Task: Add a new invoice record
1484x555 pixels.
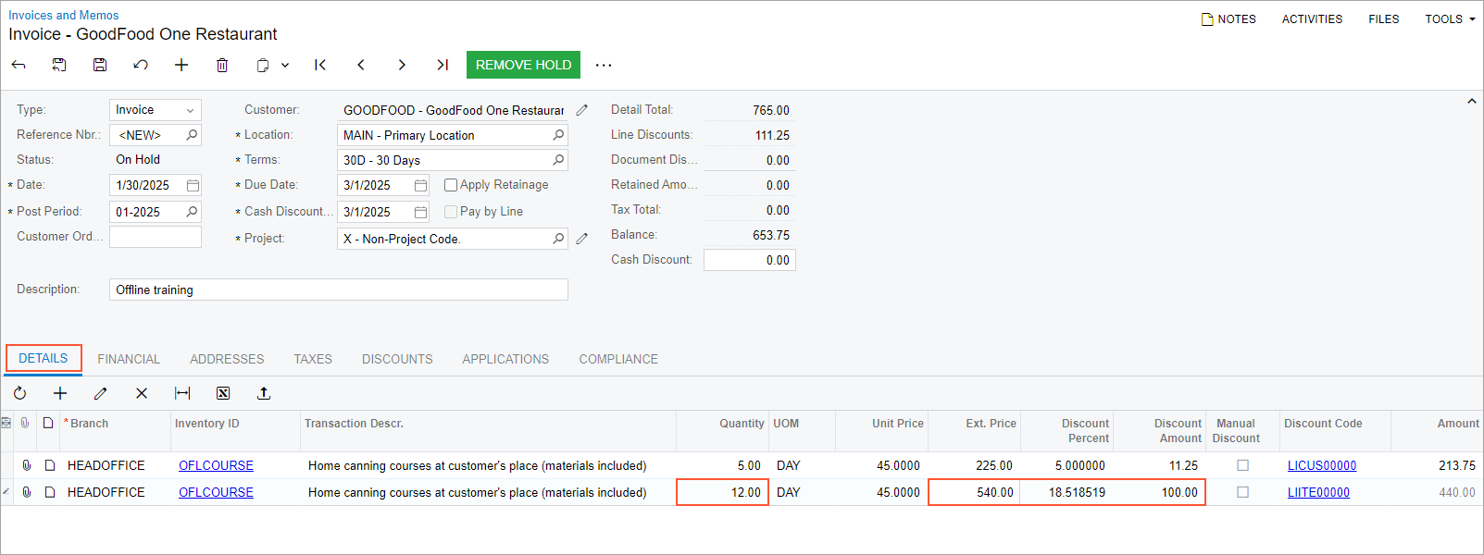Action: [x=181, y=65]
